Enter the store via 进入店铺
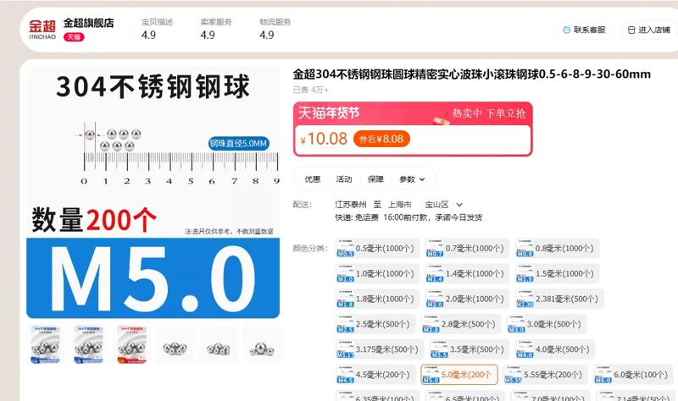This screenshot has width=678, height=401. click(649, 30)
